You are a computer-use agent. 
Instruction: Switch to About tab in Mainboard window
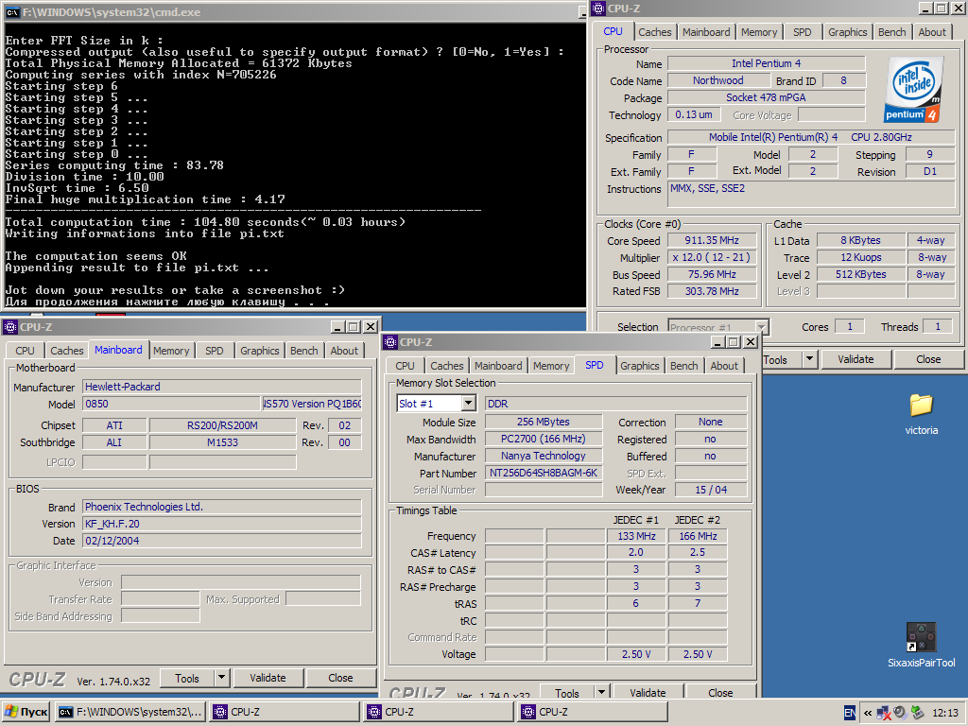click(344, 351)
